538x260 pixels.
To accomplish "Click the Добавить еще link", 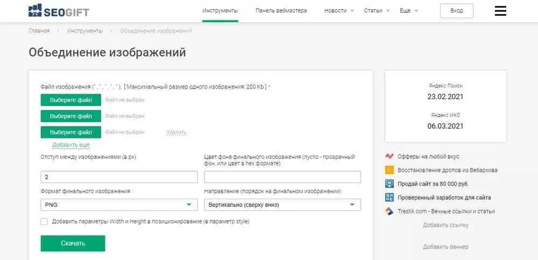I will click(x=71, y=145).
